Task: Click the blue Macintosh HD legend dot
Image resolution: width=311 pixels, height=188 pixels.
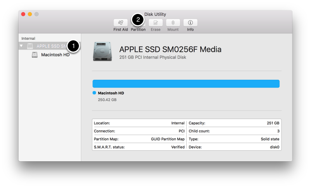Action: coord(94,93)
